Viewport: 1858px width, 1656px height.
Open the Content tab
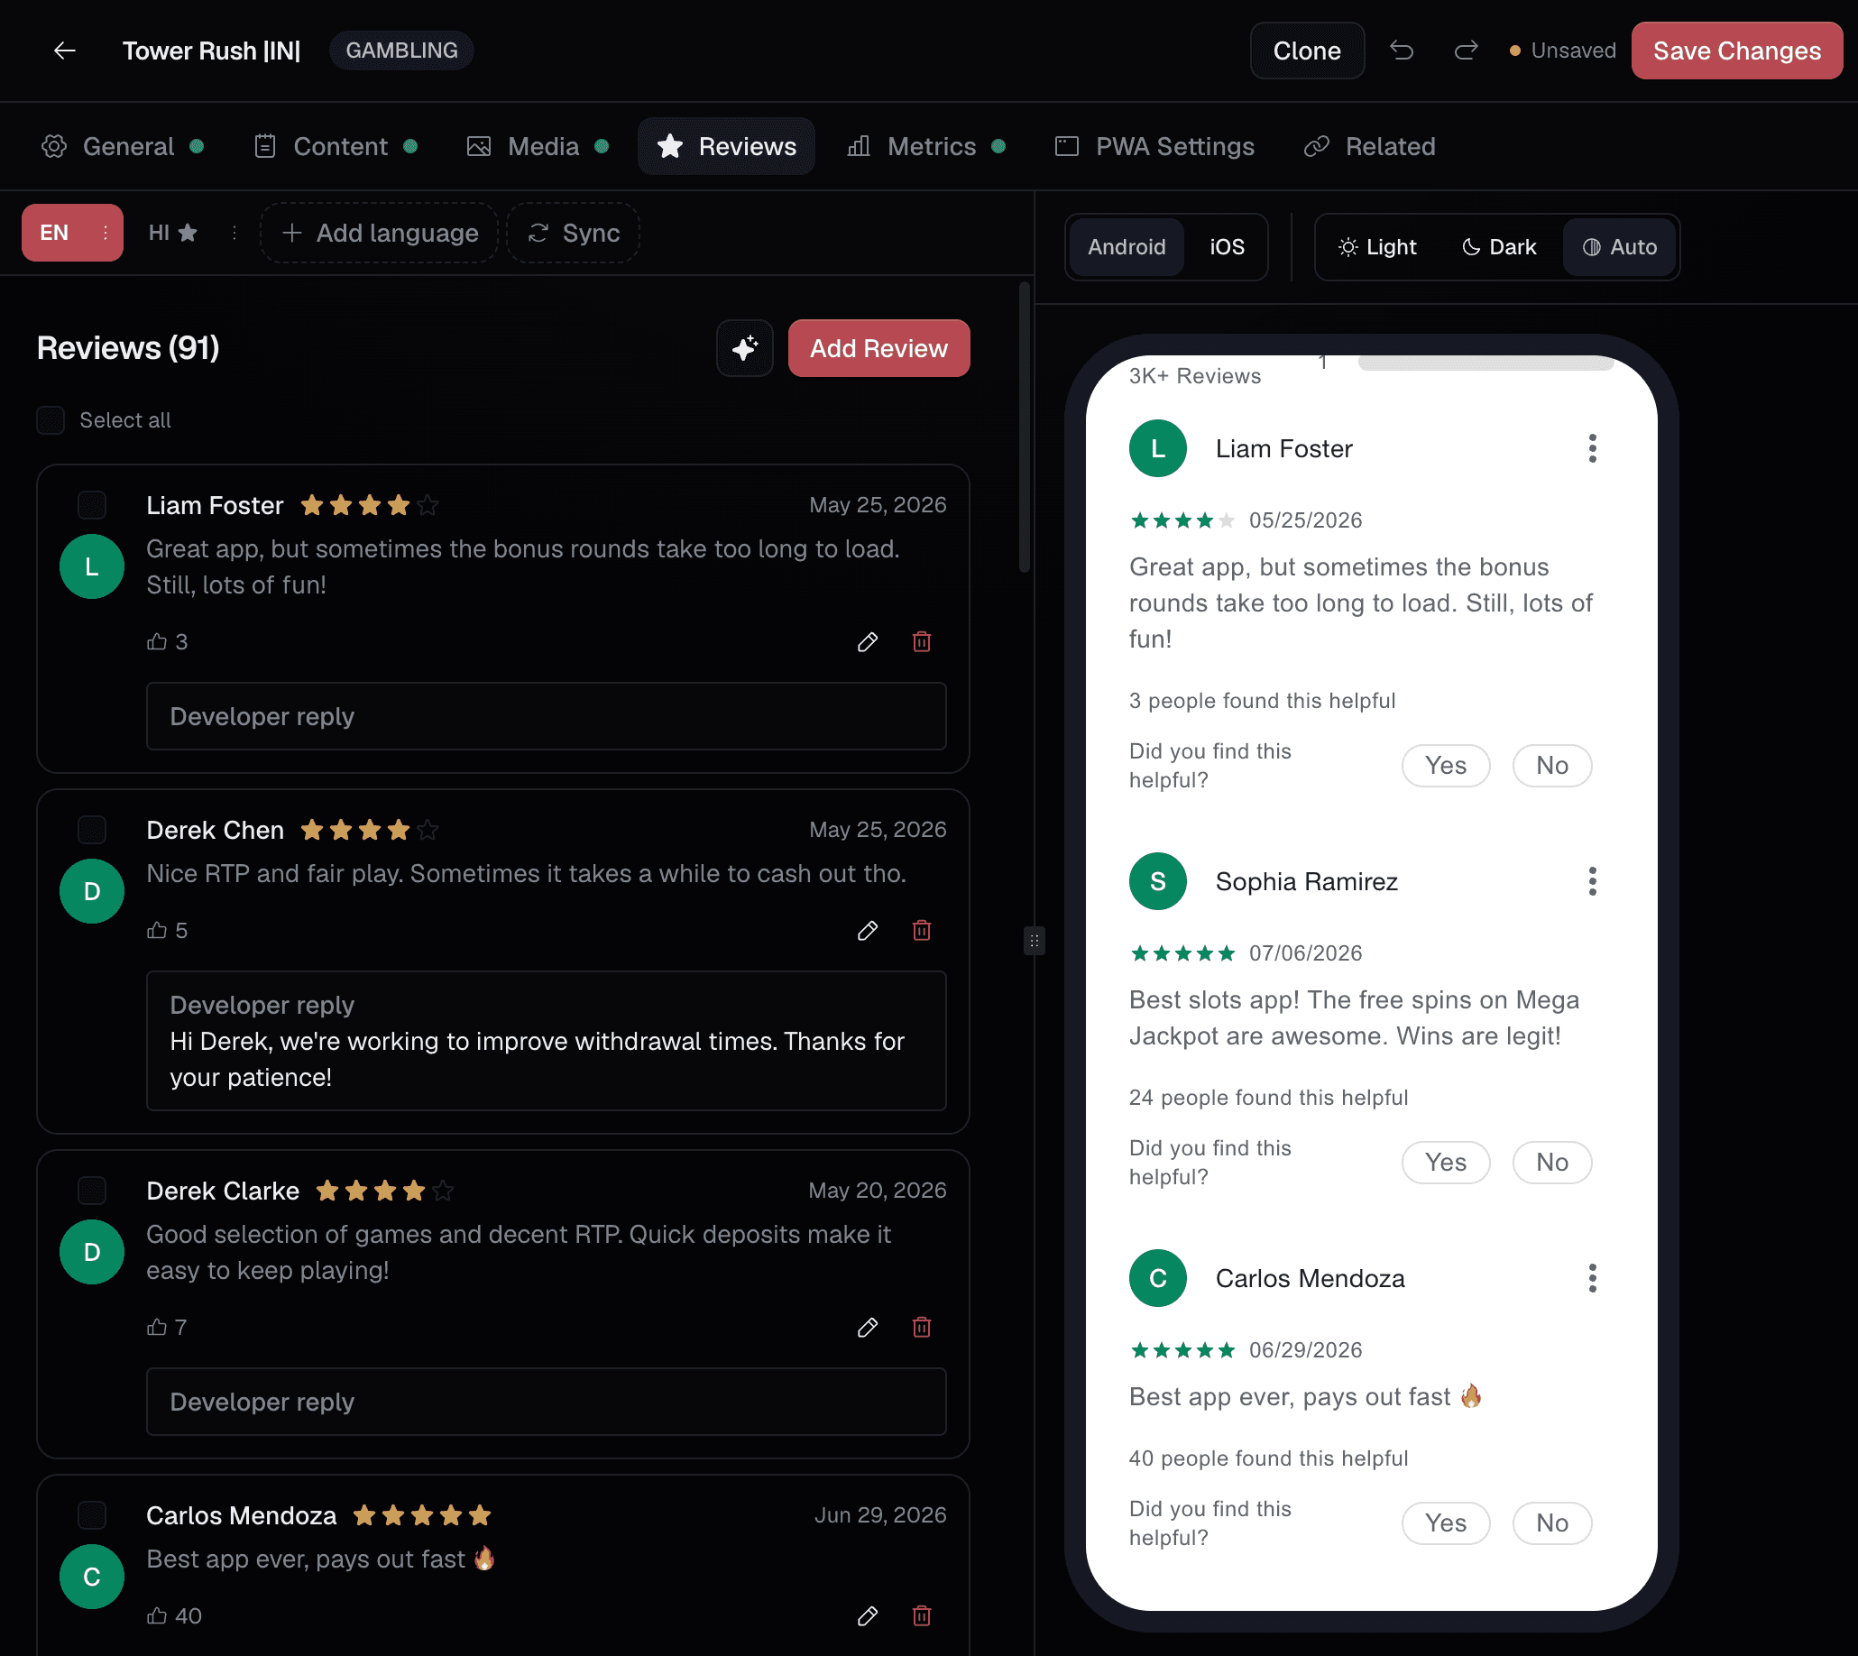click(x=336, y=146)
